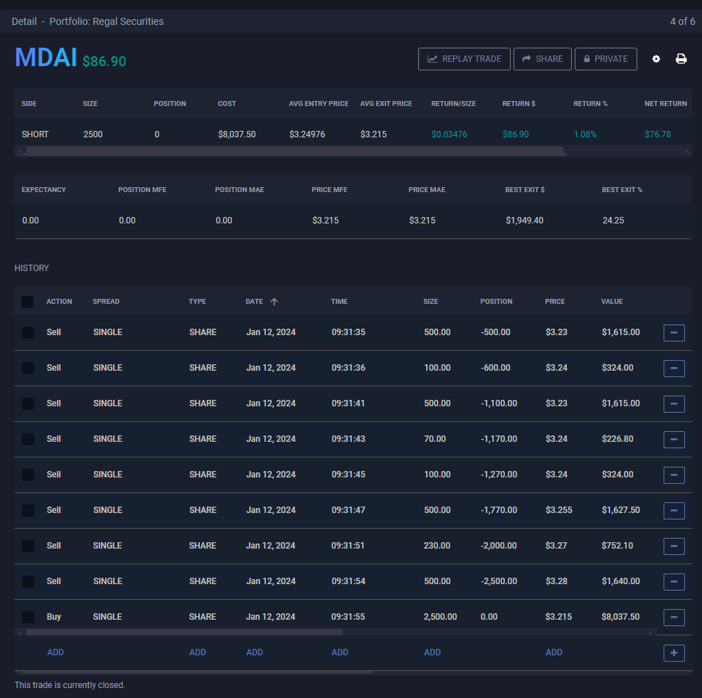Click the SHARE button
Viewport: 702px width, 698px height.
point(542,59)
